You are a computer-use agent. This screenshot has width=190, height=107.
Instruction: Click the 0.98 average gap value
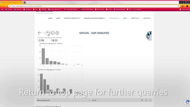42,40
